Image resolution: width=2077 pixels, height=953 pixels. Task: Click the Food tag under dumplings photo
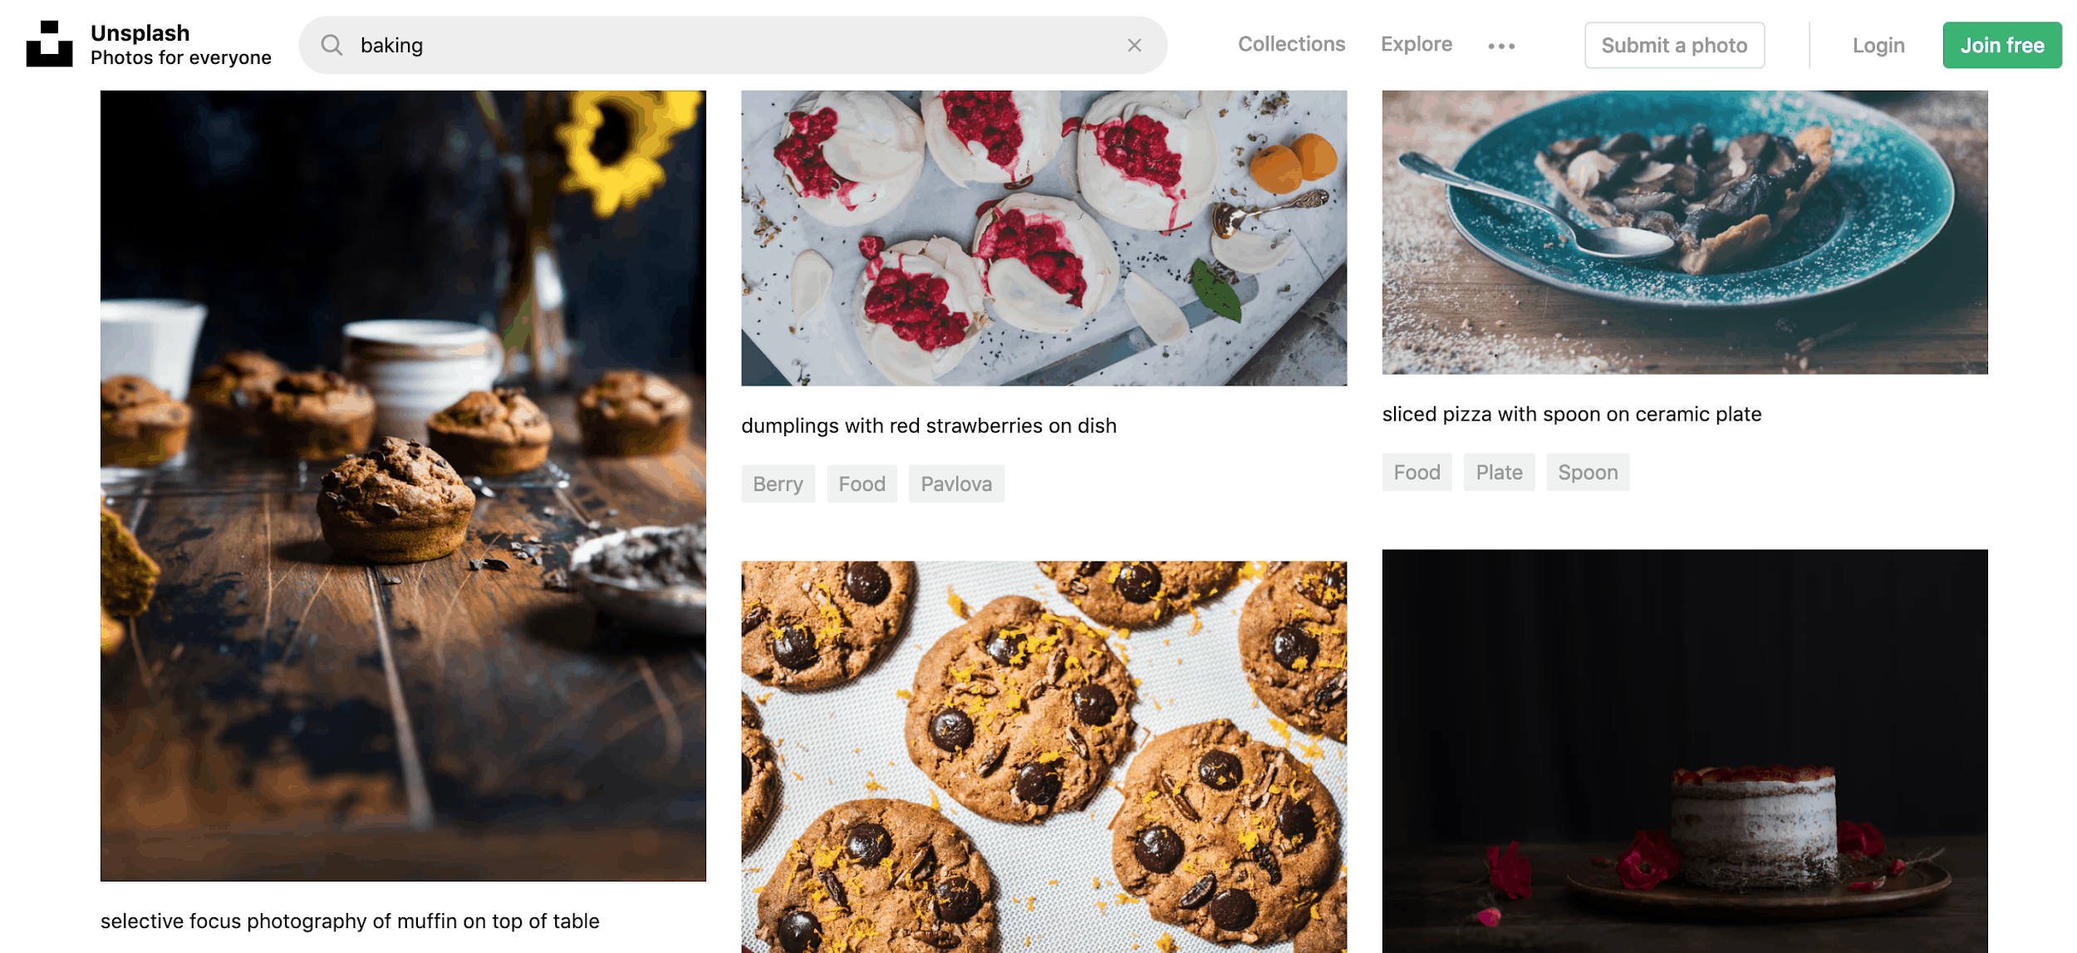pos(861,483)
